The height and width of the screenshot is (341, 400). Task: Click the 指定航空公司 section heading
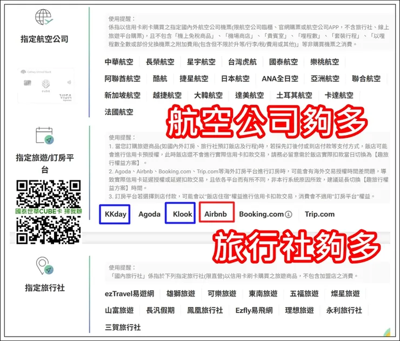(x=44, y=39)
